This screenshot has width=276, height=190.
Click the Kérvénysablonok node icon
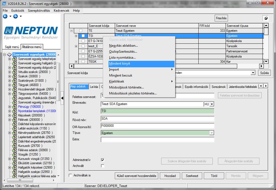click(x=15, y=133)
